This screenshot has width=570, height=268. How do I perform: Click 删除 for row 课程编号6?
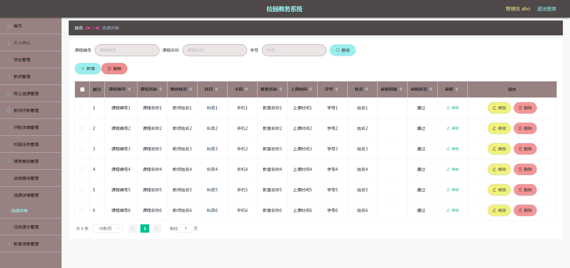point(525,210)
